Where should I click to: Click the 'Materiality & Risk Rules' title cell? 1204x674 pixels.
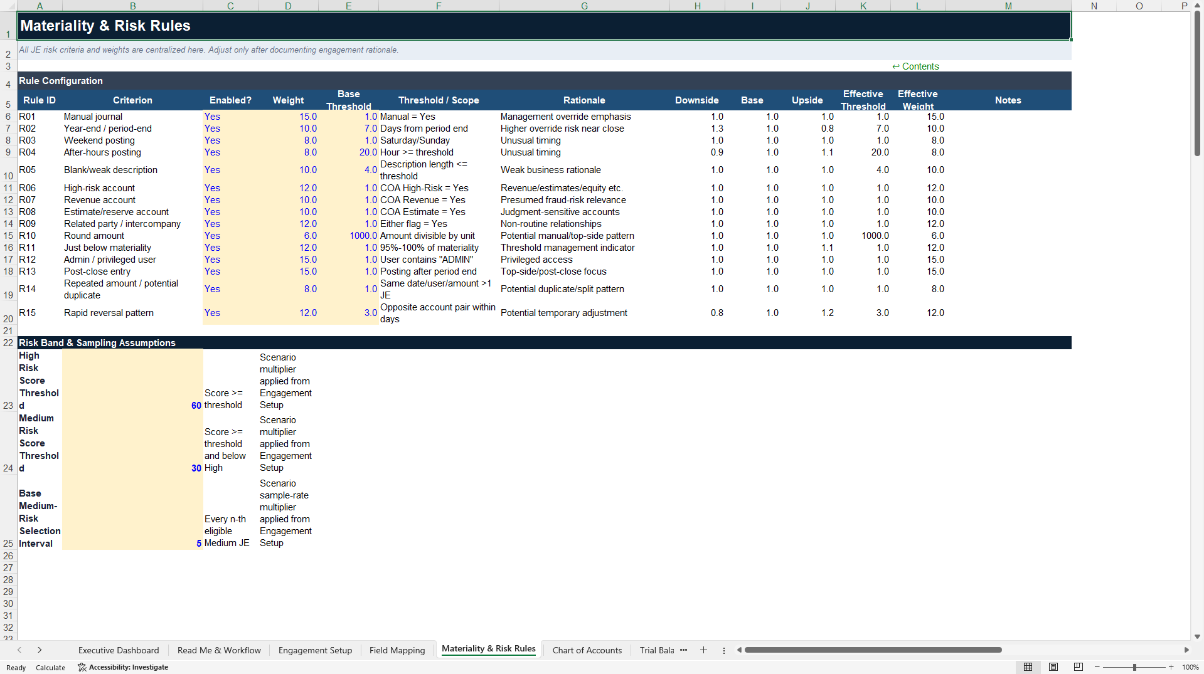coord(544,26)
